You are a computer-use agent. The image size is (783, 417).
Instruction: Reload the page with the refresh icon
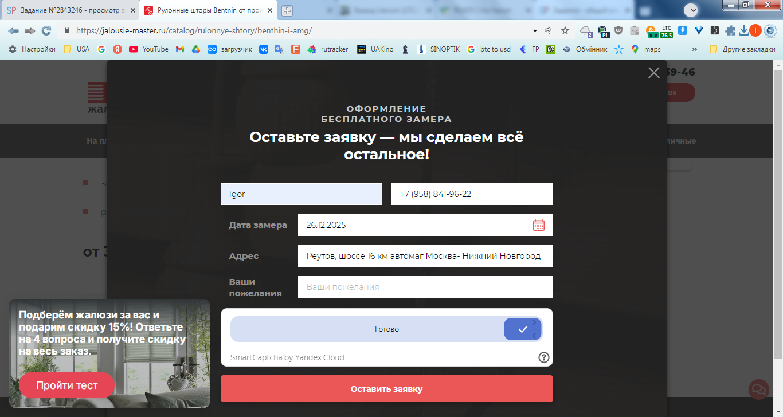click(46, 31)
